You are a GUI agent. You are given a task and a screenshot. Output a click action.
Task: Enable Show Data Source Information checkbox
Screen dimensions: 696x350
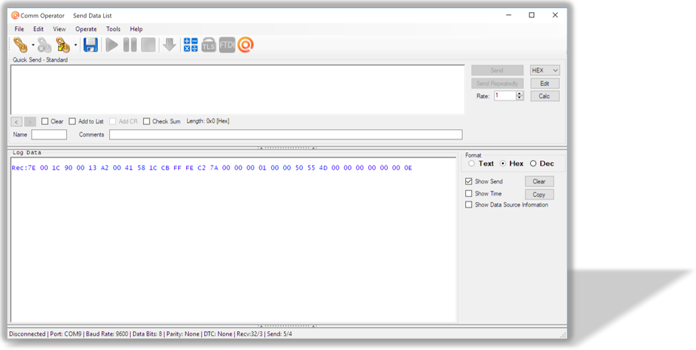coord(469,205)
